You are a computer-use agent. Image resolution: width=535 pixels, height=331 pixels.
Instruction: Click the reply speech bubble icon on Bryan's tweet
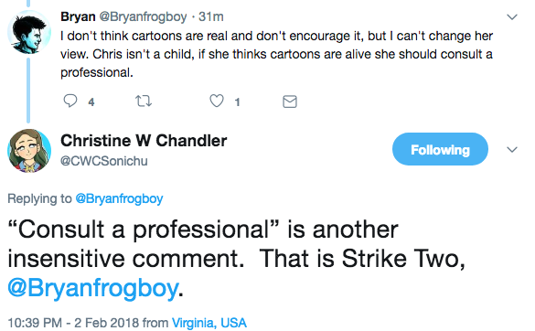point(70,101)
